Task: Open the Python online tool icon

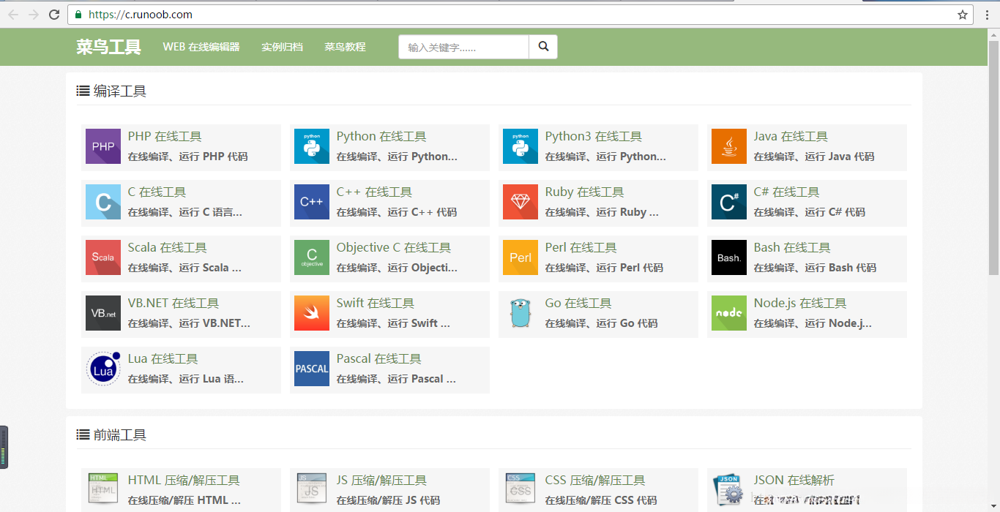Action: coord(312,146)
